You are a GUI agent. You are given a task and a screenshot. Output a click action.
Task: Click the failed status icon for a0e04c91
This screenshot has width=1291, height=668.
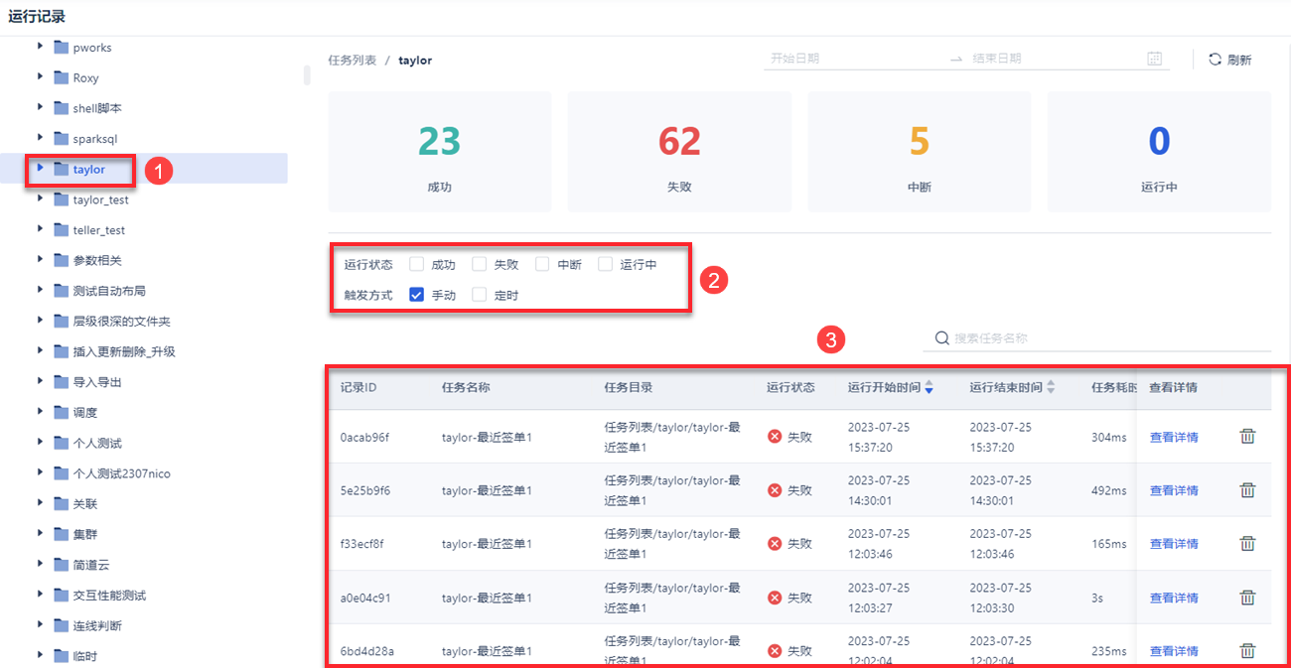(x=775, y=598)
